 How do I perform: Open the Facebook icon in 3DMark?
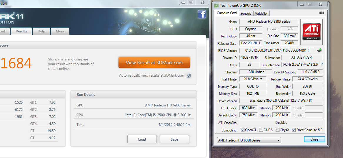(202, 14)
